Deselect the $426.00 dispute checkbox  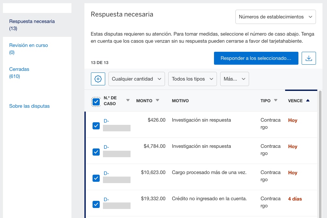click(96, 126)
